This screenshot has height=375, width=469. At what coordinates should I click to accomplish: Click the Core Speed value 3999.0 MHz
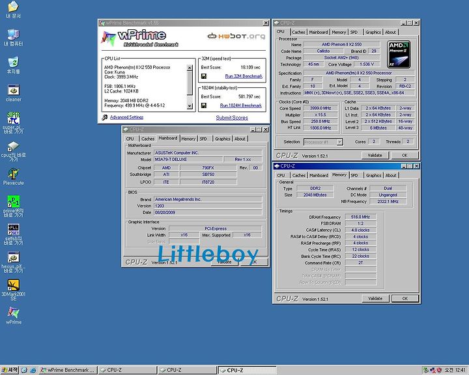click(320, 108)
